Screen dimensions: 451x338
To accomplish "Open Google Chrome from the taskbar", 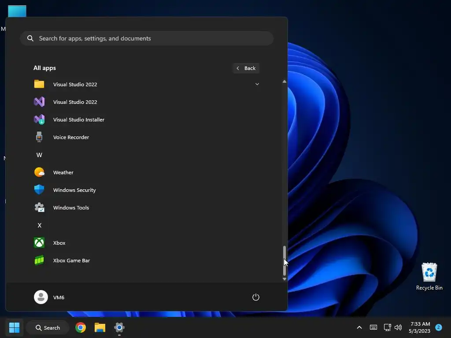I will pyautogui.click(x=81, y=327).
